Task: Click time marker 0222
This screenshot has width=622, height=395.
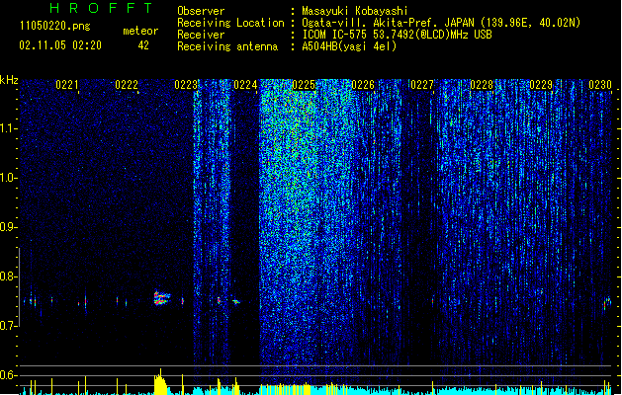Action: tap(127, 85)
